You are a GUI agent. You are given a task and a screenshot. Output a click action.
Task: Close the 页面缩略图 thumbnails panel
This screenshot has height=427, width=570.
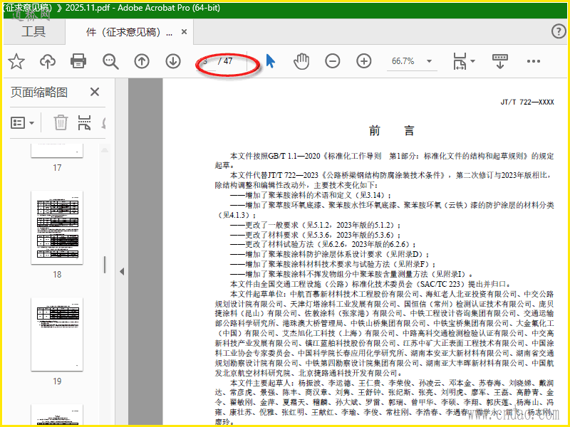(95, 92)
